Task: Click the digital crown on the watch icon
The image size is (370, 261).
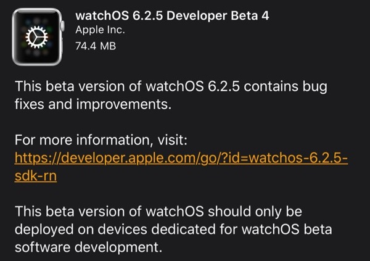Action: pos(63,26)
